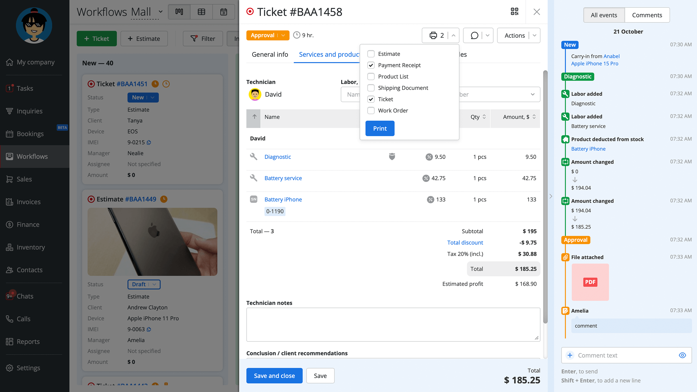The image size is (697, 392).
Task: Switch to General info tab
Action: coord(270,54)
